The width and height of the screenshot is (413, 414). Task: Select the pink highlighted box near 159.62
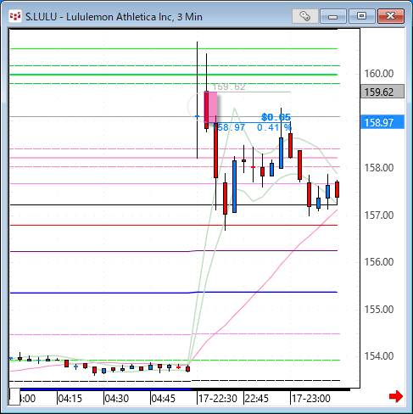point(210,107)
